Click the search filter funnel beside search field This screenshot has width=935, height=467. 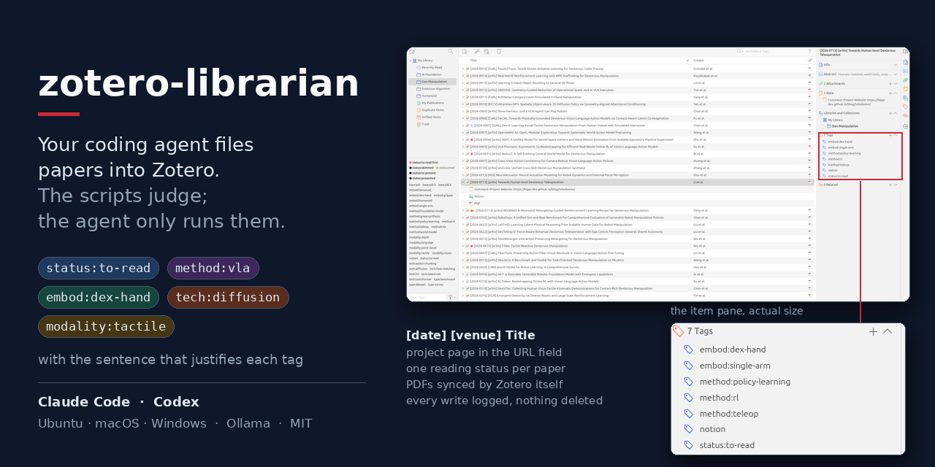click(810, 51)
